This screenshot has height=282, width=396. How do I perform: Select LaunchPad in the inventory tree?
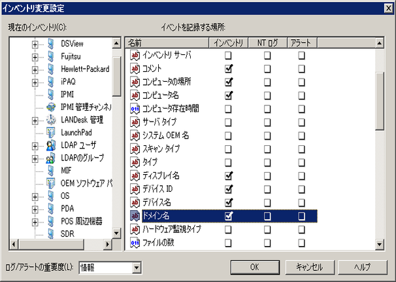(76, 132)
